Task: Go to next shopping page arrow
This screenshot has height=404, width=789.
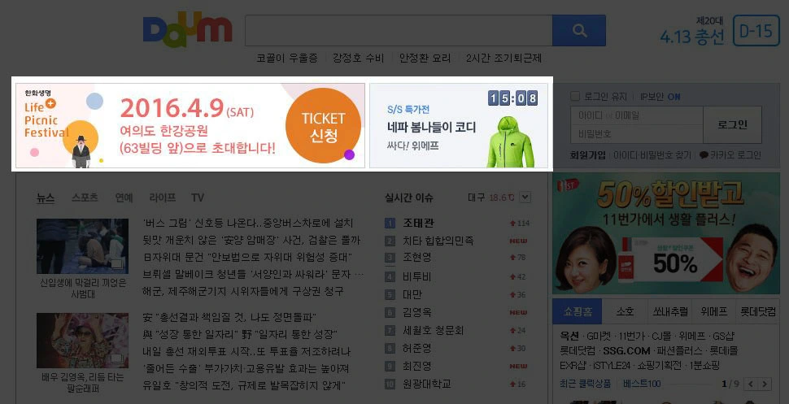Action: click(765, 384)
